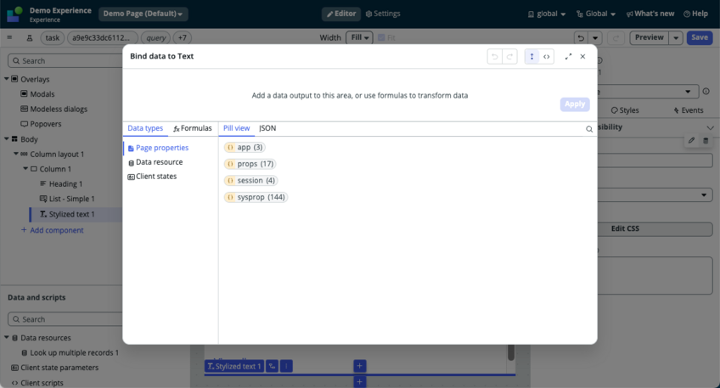This screenshot has width=720, height=388.
Task: Choose Data resource data type
Action: pyautogui.click(x=155, y=162)
